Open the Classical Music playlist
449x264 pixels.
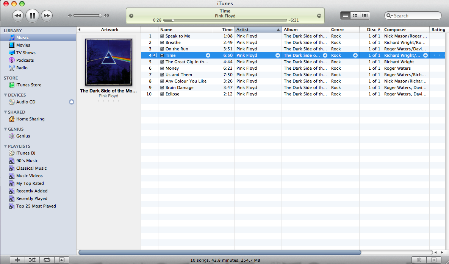[x=31, y=168]
